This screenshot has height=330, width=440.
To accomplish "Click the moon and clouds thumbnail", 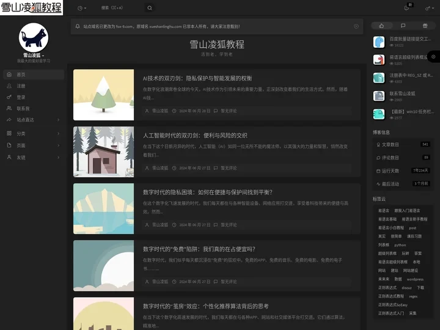I will (x=103, y=265).
